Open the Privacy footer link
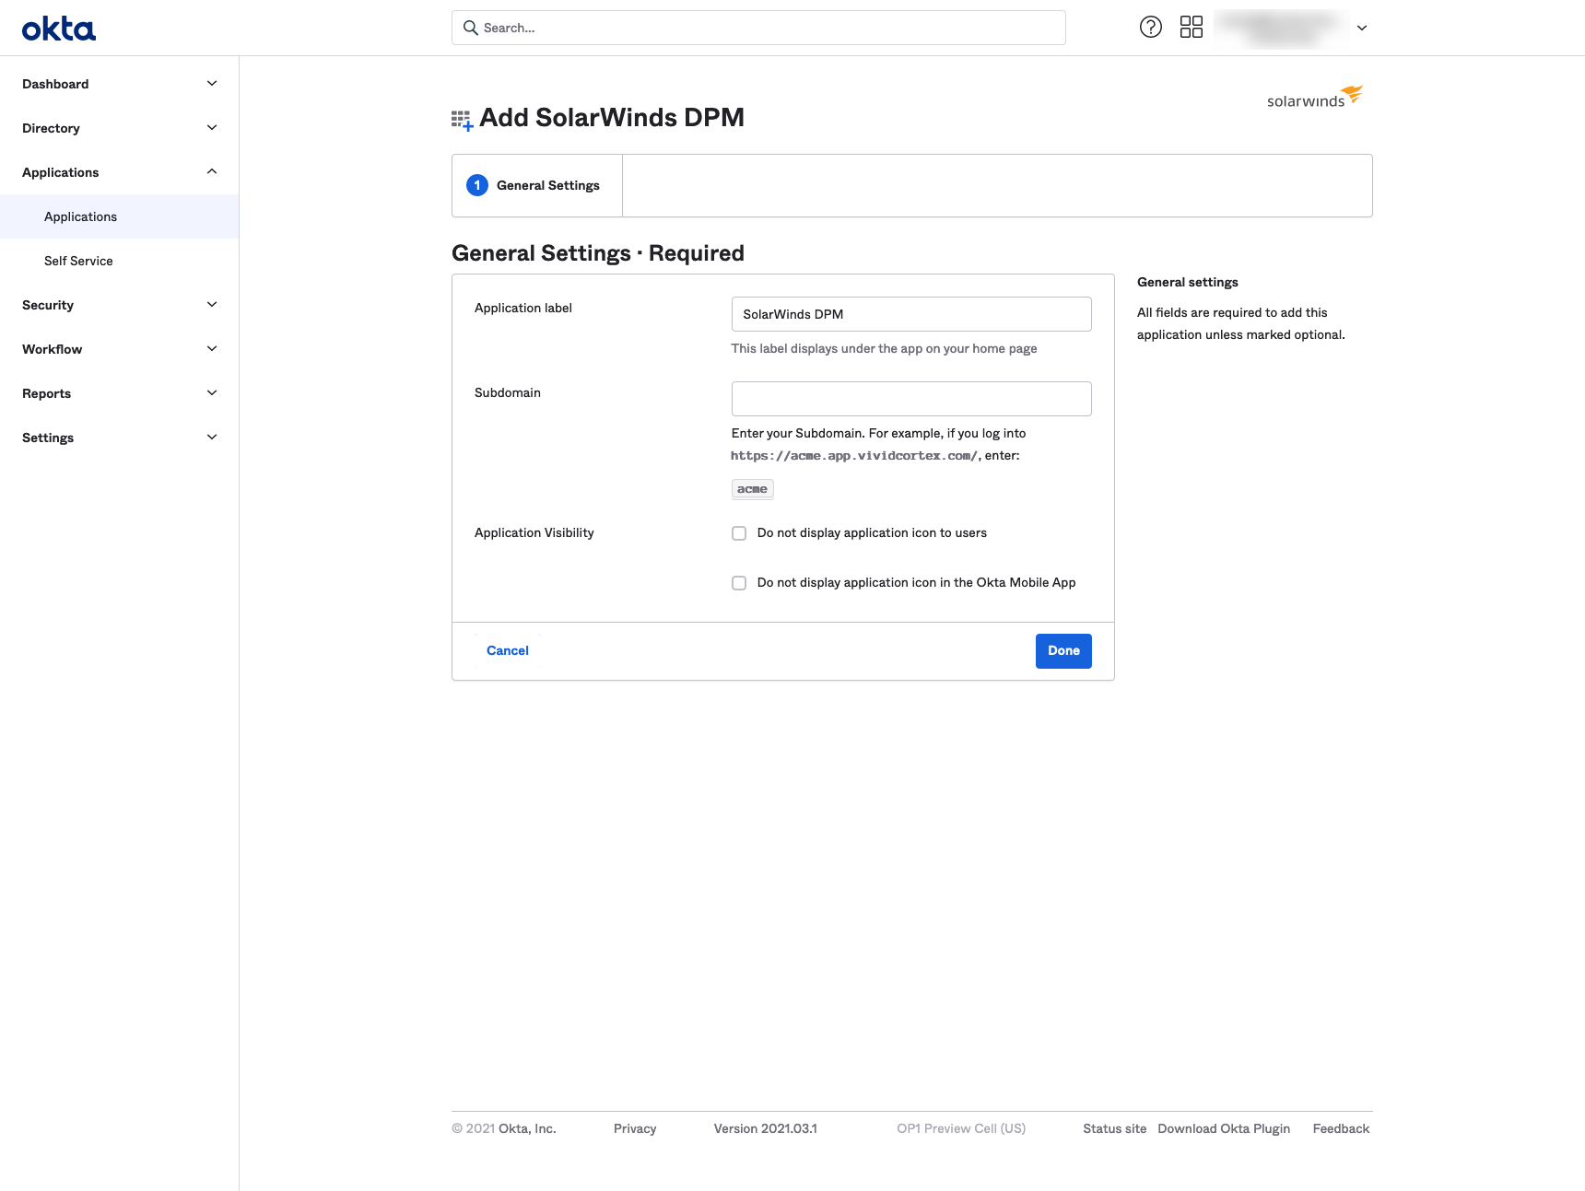The height and width of the screenshot is (1191, 1585). [x=635, y=1128]
